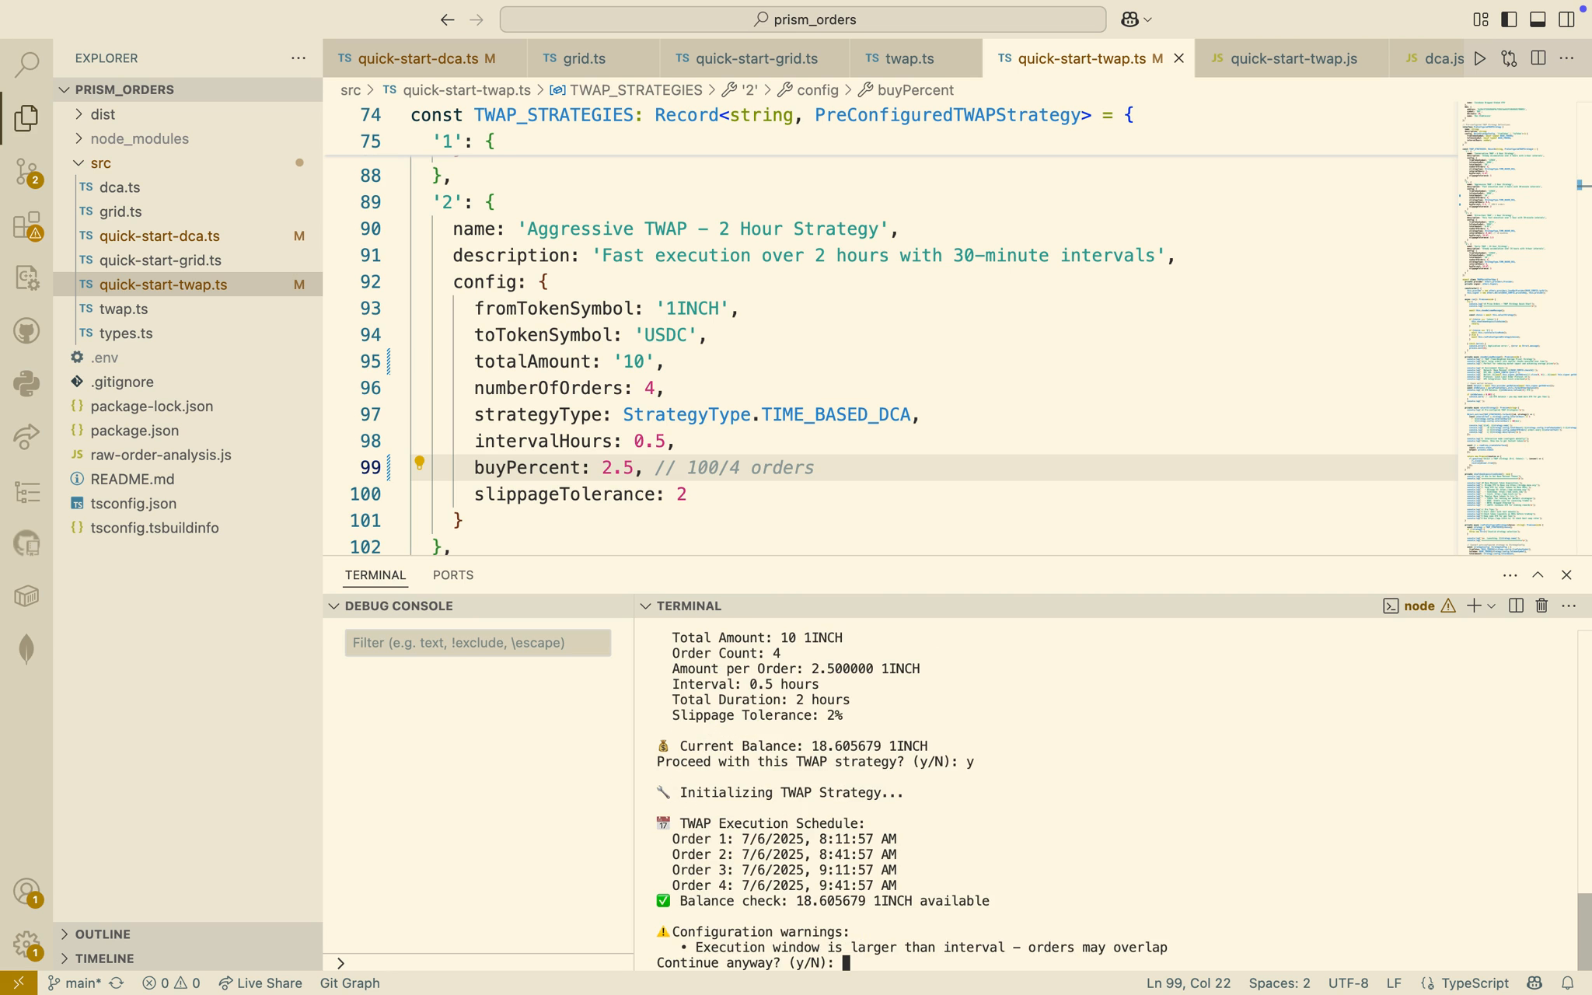Open the Accounts icon in activity bar
1592x995 pixels.
(x=26, y=891)
